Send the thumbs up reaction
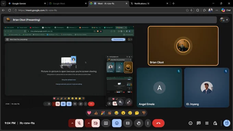This screenshot has width=233, height=131. coord(96,113)
